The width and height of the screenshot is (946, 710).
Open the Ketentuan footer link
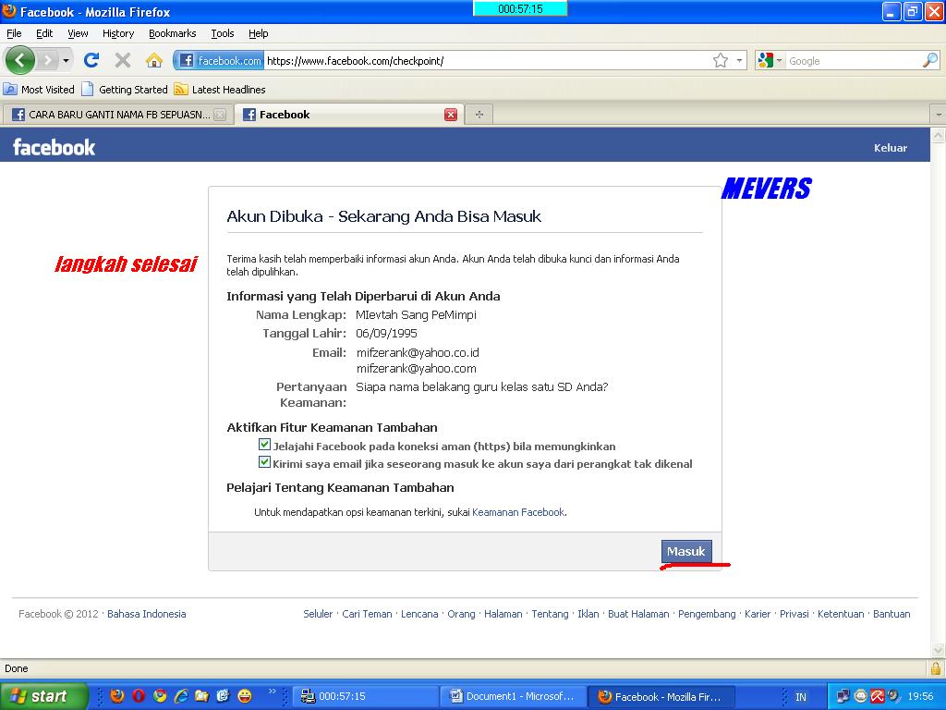coord(841,614)
